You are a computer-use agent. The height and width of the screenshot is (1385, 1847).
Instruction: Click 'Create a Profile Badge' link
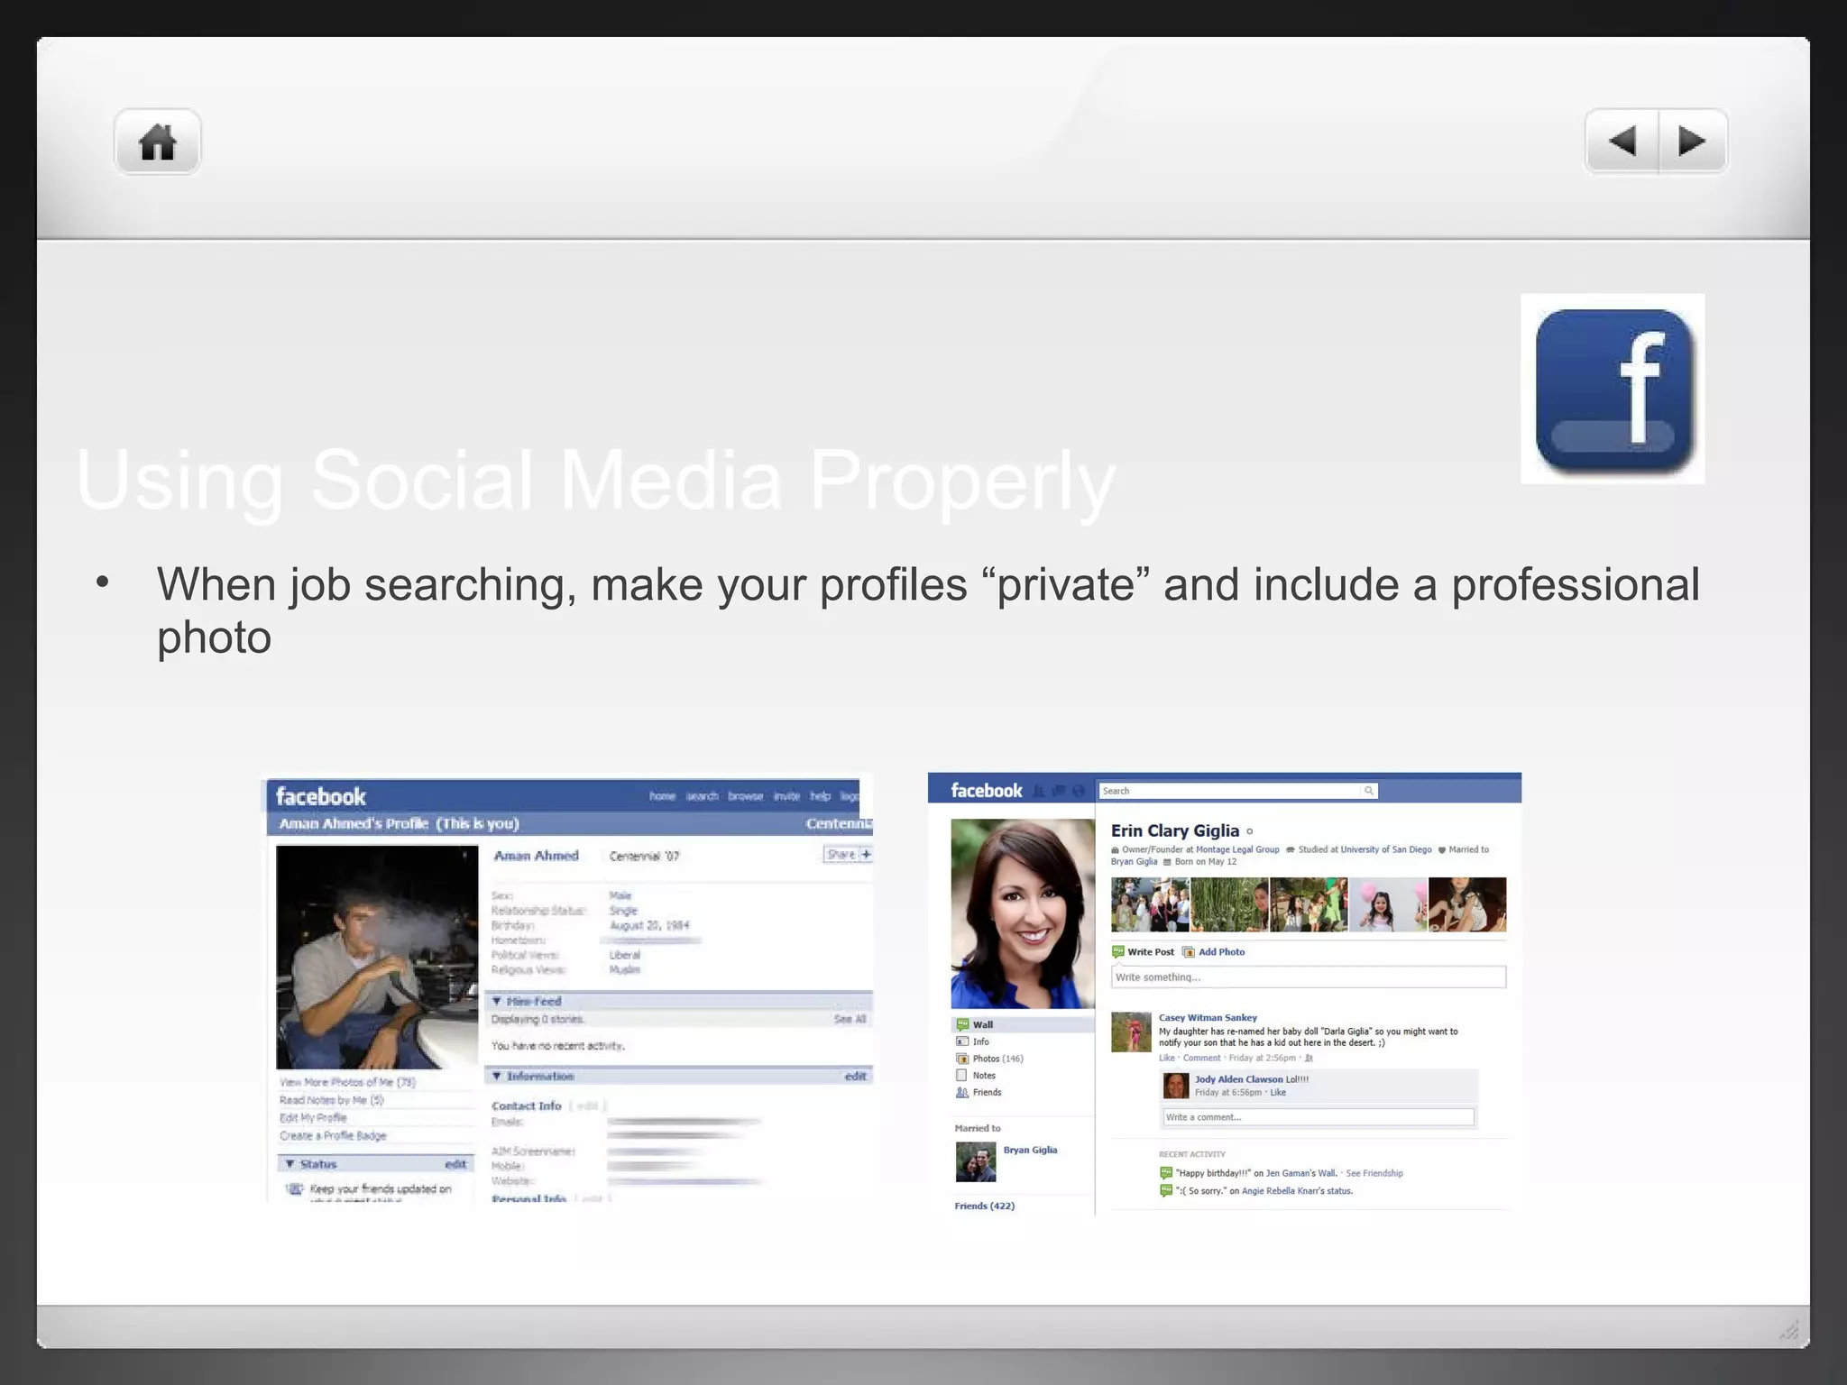coord(333,1136)
